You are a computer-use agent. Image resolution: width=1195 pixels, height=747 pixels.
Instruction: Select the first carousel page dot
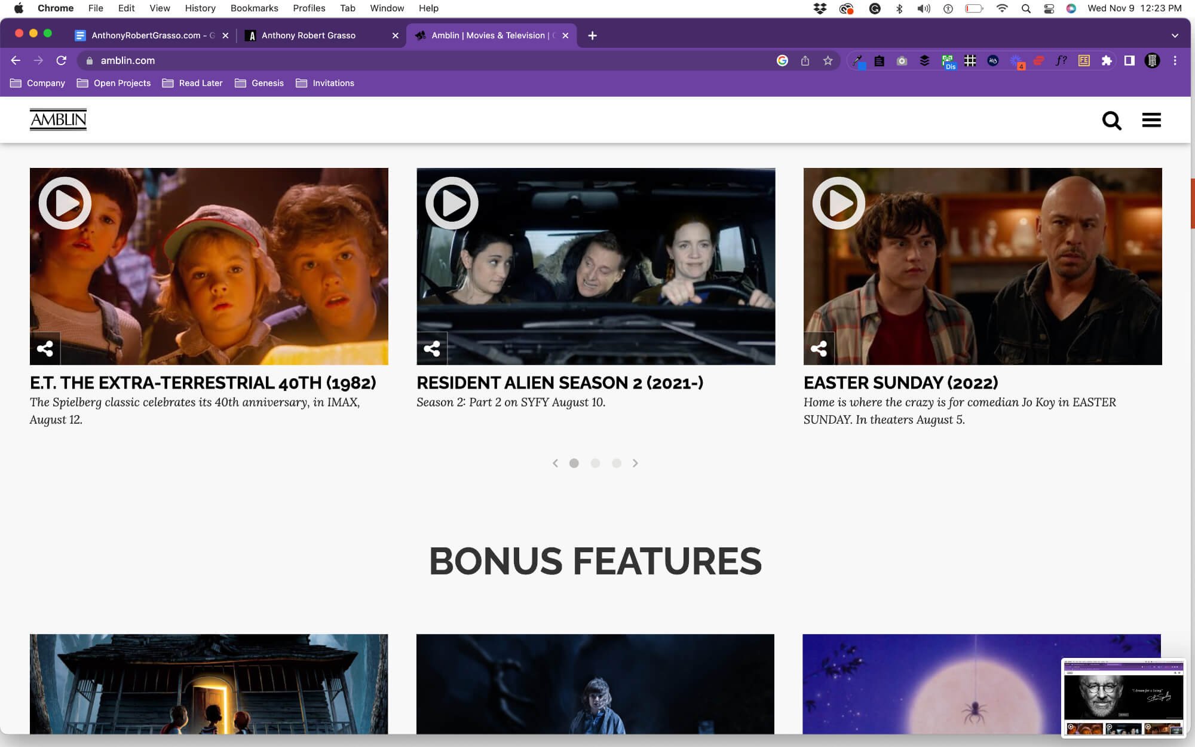pyautogui.click(x=574, y=463)
